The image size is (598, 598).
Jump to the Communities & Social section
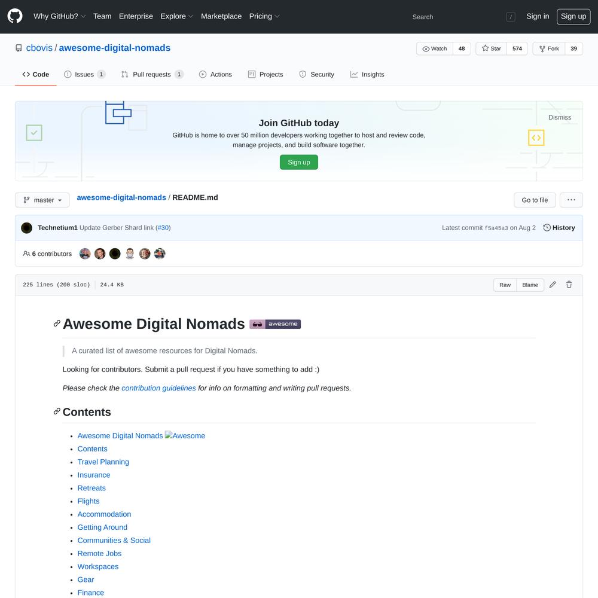[114, 541]
